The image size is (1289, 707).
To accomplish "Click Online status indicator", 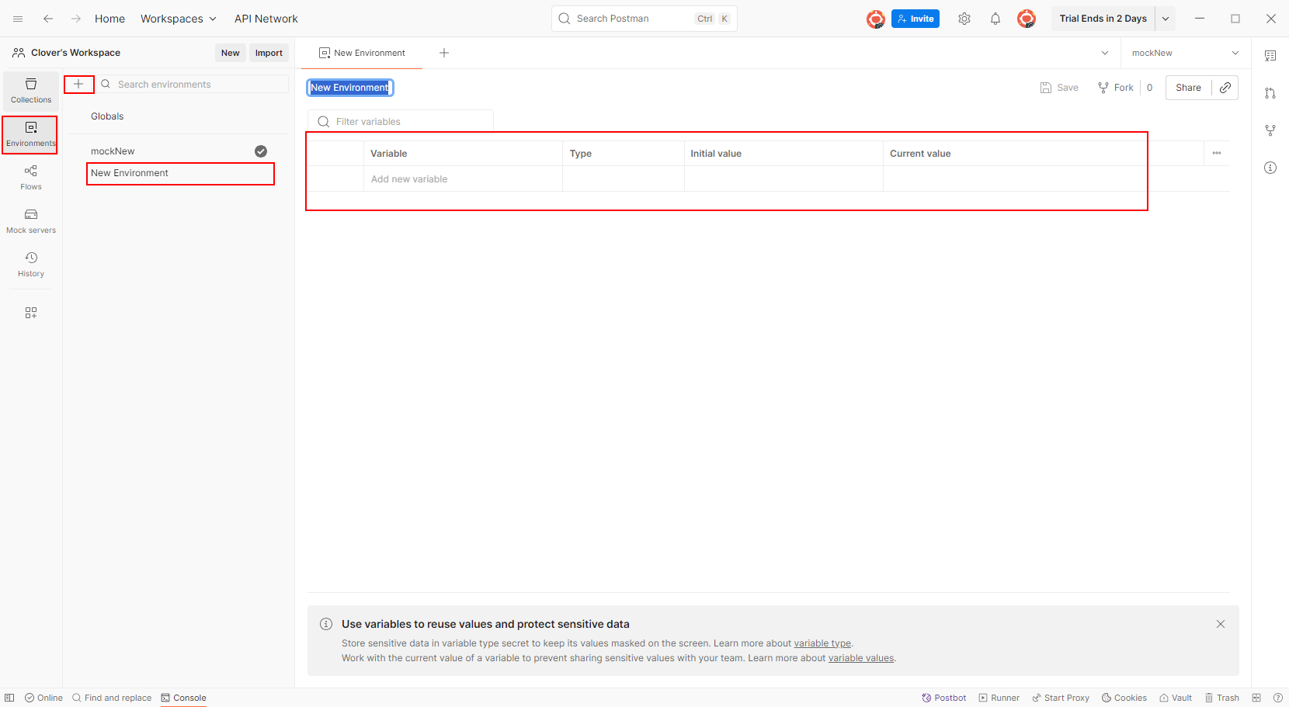I will (43, 698).
